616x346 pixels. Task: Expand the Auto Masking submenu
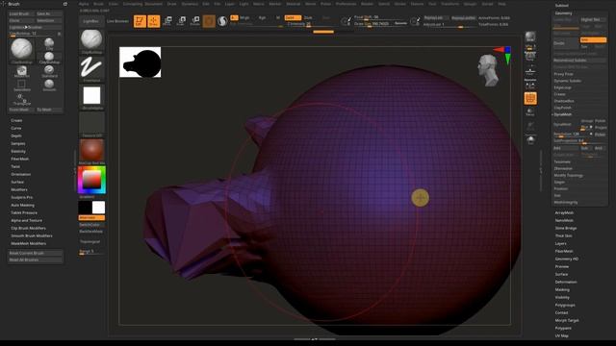pyautogui.click(x=22, y=205)
